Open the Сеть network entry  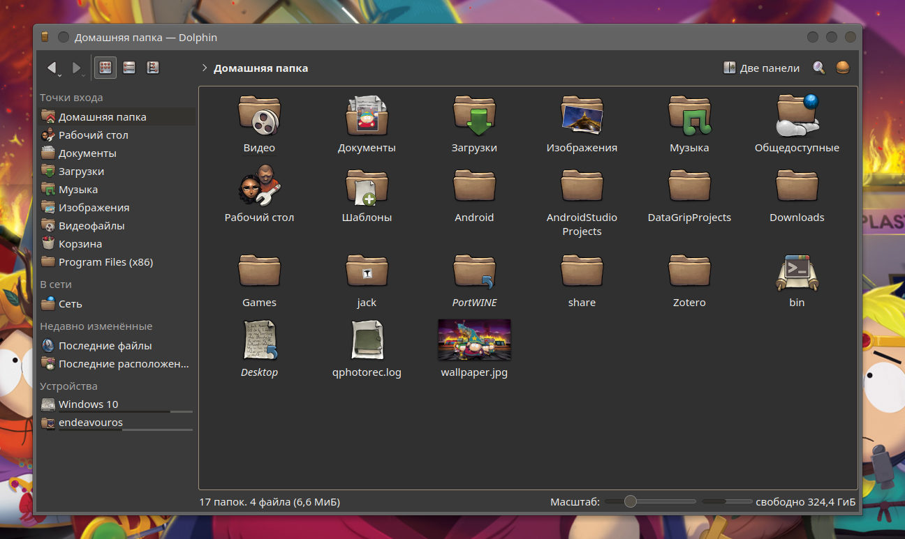(x=117, y=304)
